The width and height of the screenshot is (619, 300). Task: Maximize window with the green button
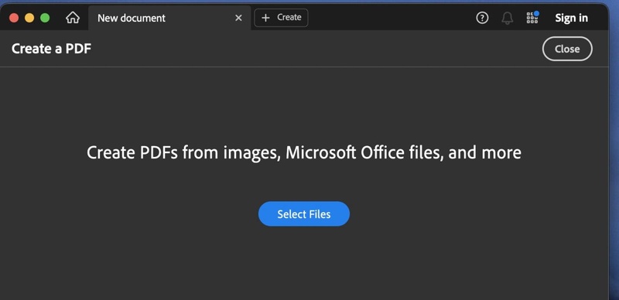[45, 18]
